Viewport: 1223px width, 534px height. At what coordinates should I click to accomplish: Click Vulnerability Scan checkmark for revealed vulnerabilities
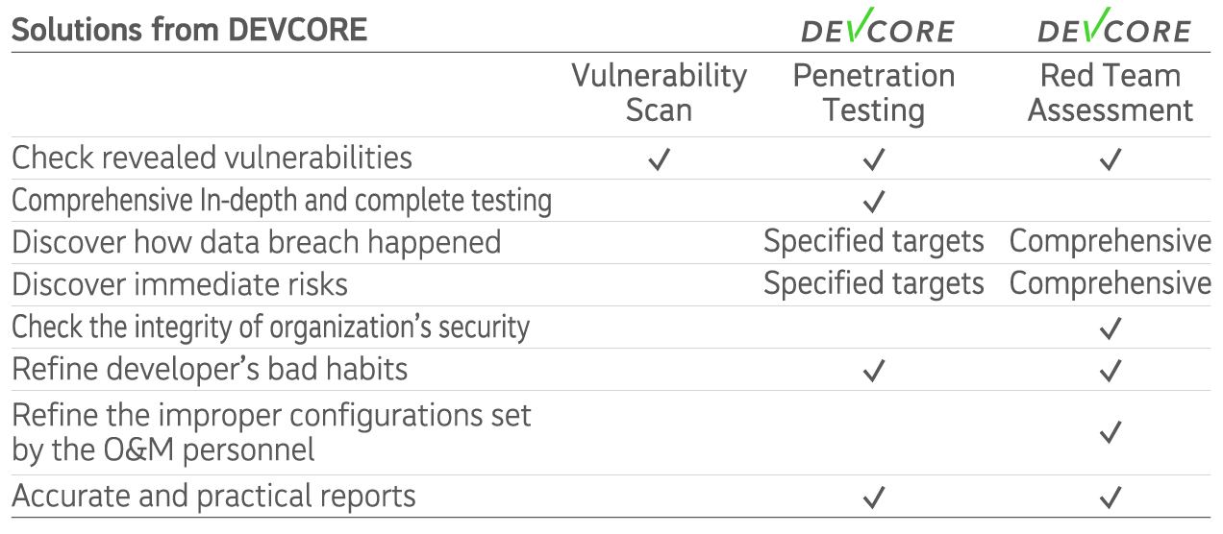[659, 159]
